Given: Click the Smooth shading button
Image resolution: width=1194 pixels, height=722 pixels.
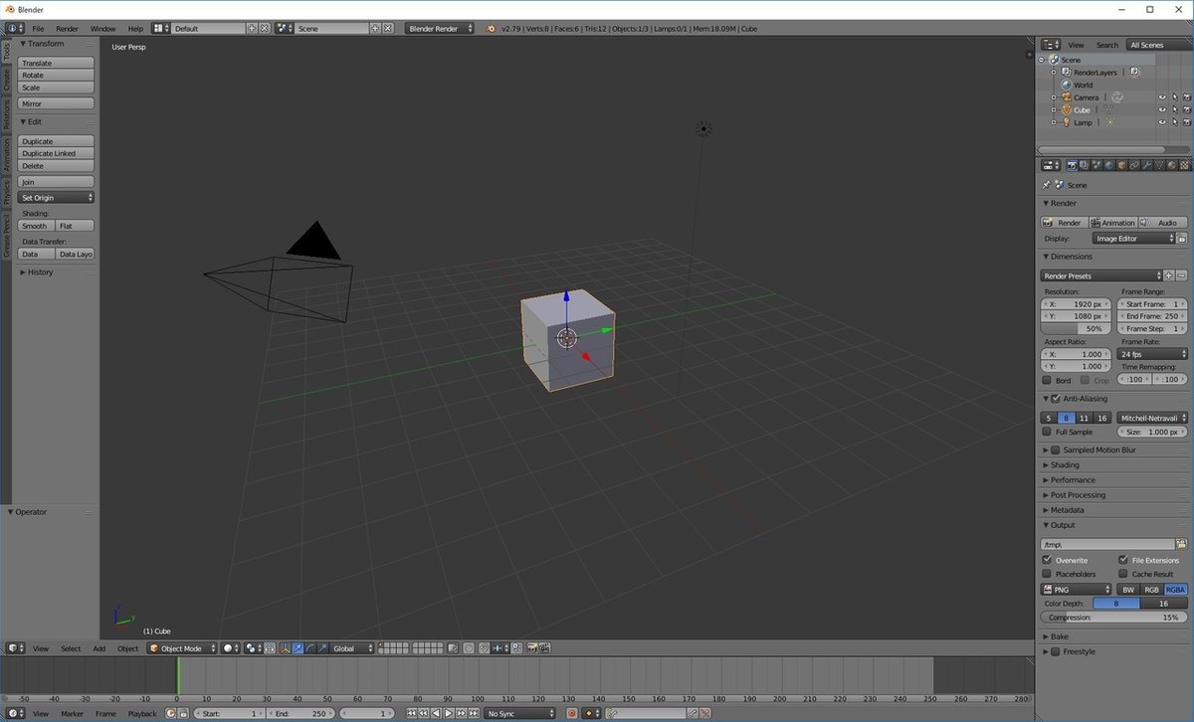Looking at the screenshot, I should (37, 226).
